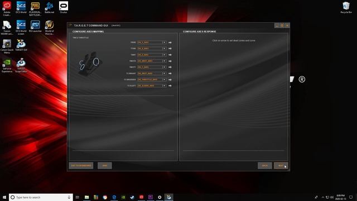Click the taskbar search box
The image size is (357, 201).
coord(41,197)
